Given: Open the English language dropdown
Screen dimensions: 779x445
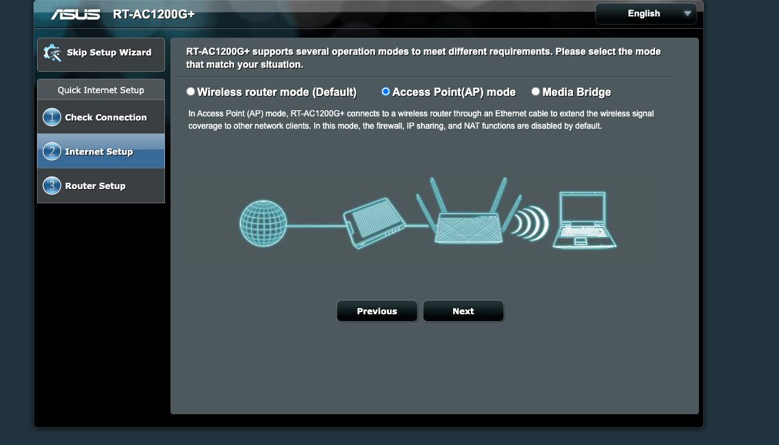Looking at the screenshot, I should [646, 14].
